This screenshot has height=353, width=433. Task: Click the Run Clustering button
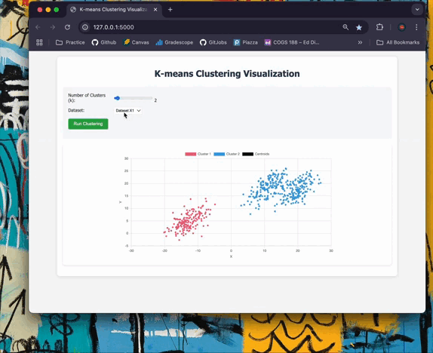click(x=88, y=124)
